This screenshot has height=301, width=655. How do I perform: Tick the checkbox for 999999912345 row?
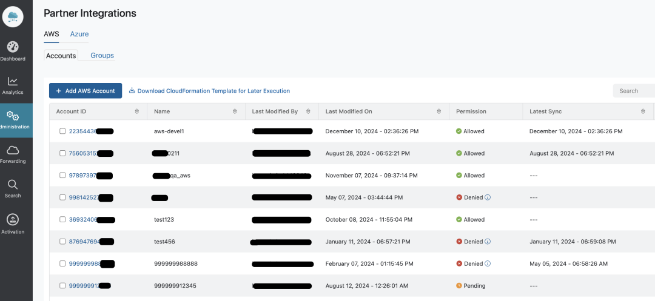point(62,286)
